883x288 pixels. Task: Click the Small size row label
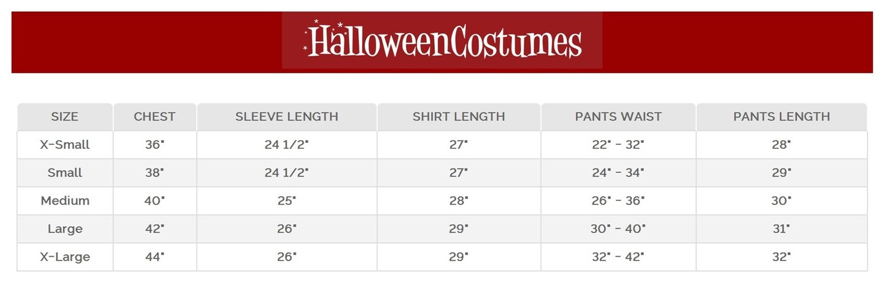click(64, 173)
